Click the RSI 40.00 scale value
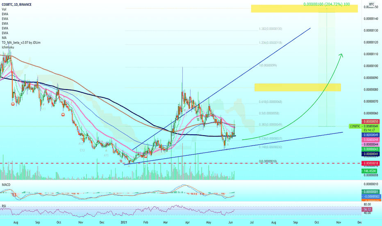Viewport: 382px width, 226px height. (367, 213)
